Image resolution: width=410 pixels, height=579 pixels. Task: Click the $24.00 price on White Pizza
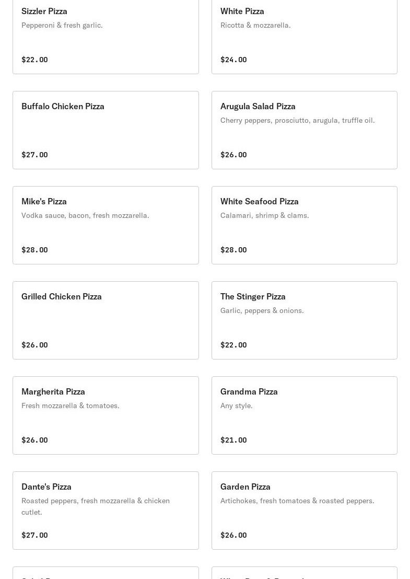point(233,60)
